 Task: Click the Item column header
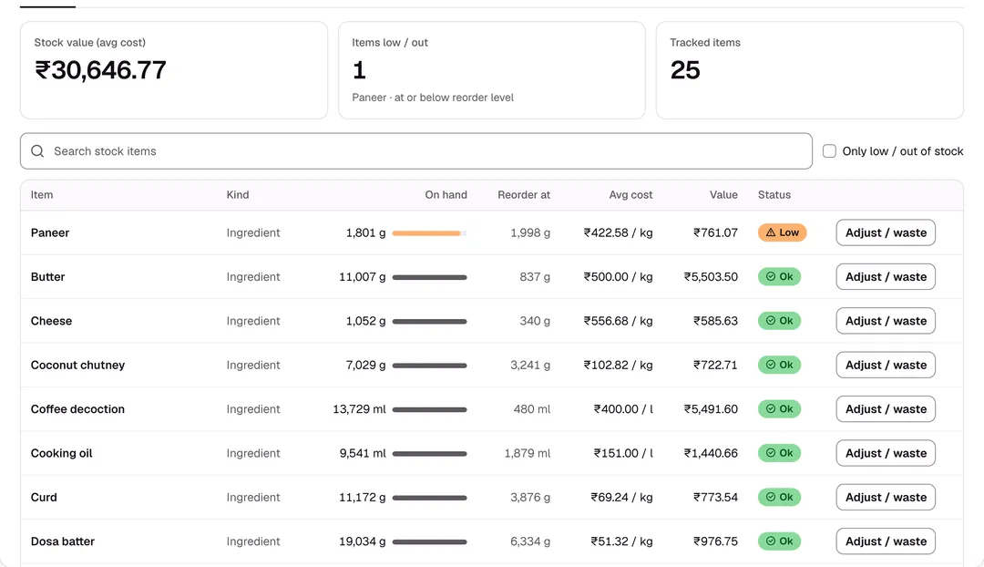(42, 195)
